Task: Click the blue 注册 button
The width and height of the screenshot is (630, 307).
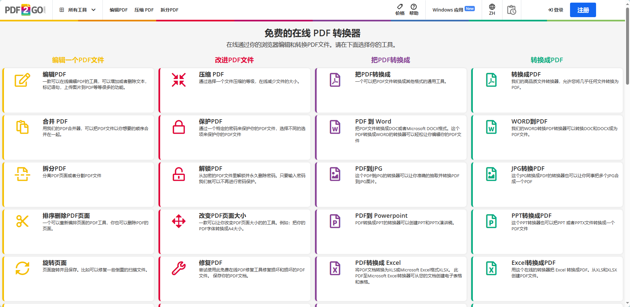Action: [x=583, y=10]
